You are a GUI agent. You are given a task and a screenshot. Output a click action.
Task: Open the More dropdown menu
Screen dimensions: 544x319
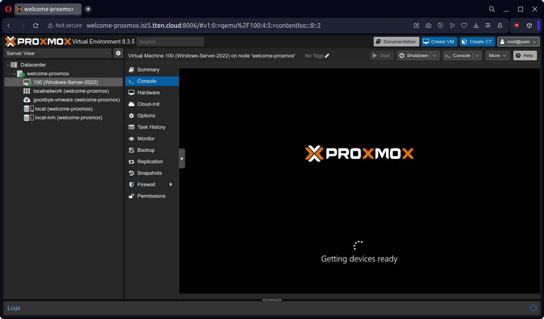(x=498, y=55)
